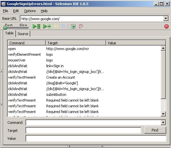Close the Selenium IDE window
This screenshot has width=171, height=148.
click(167, 4)
